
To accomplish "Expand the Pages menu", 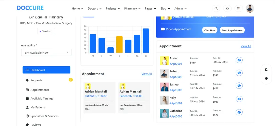I will [150, 8].
